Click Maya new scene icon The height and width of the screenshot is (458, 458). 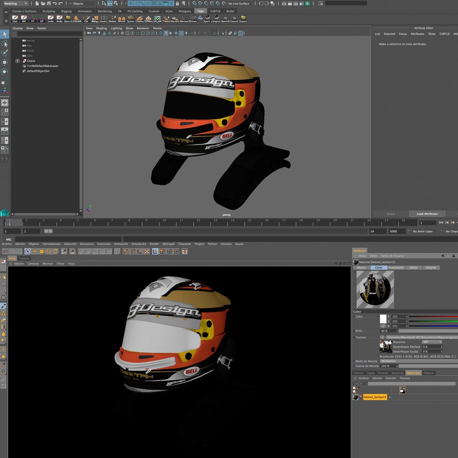(37, 3)
